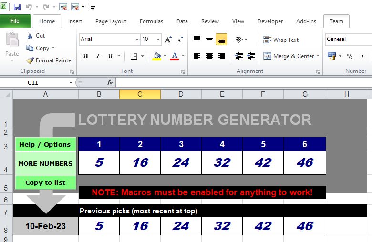Viewport: 372px width, 242px height.
Task: Open the Name Box dropdown arrow
Action: [x=71, y=83]
